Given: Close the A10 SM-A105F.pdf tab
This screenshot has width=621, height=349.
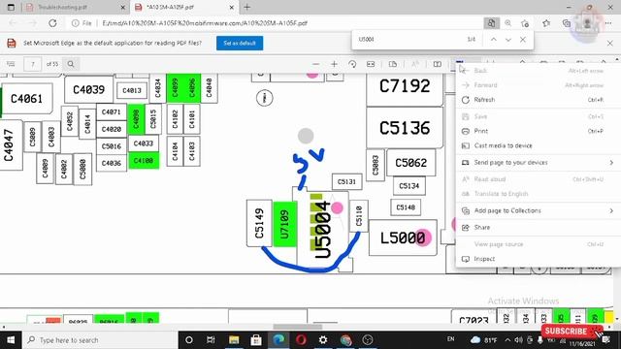Looking at the screenshot, I should coord(232,7).
